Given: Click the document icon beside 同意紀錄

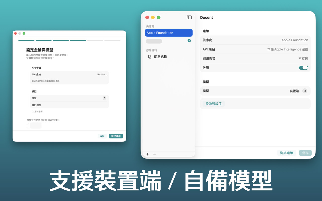Looking at the screenshot, I should click(150, 57).
